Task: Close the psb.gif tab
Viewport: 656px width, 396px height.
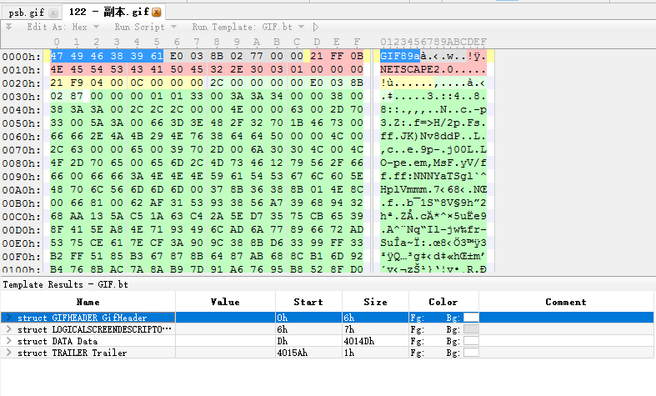Action: coord(53,13)
